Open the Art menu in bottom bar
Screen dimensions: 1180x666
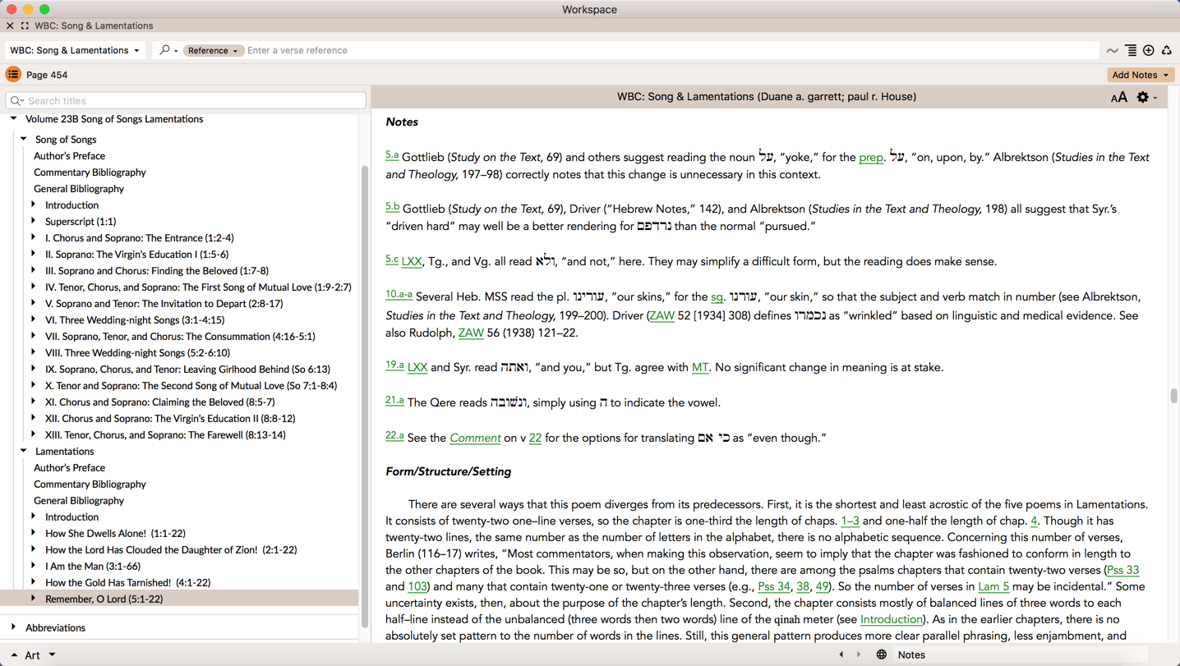point(34,655)
